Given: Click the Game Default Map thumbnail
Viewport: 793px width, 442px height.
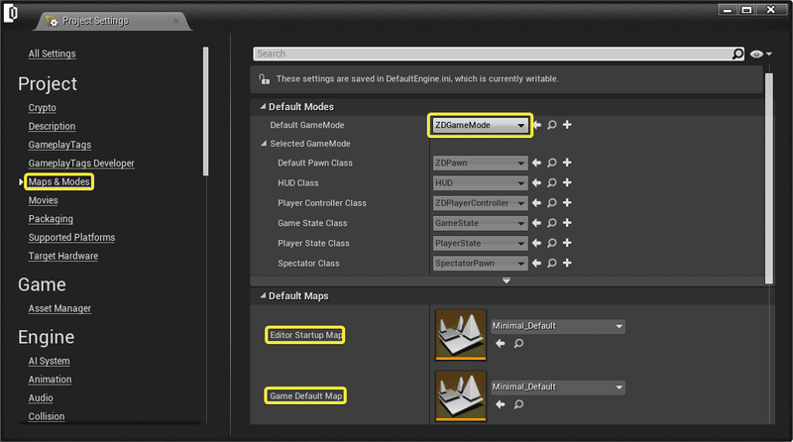Looking at the screenshot, I should [461, 396].
